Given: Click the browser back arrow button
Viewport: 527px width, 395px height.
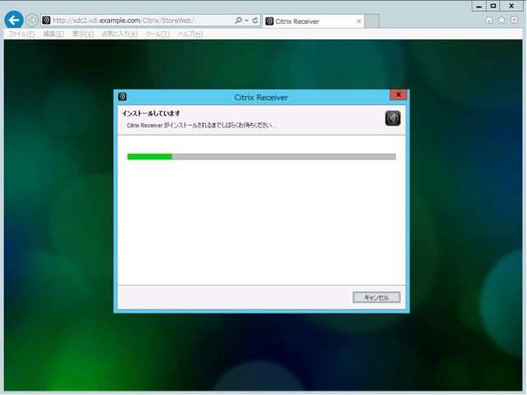Looking at the screenshot, I should 14,21.
